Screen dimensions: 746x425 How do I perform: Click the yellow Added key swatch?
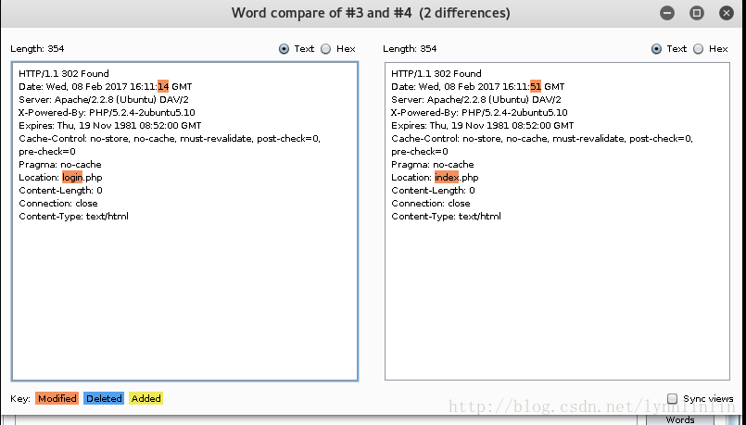[x=145, y=398]
